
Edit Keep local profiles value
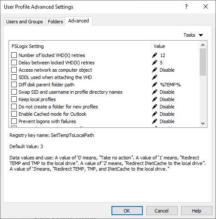click(x=154, y=99)
